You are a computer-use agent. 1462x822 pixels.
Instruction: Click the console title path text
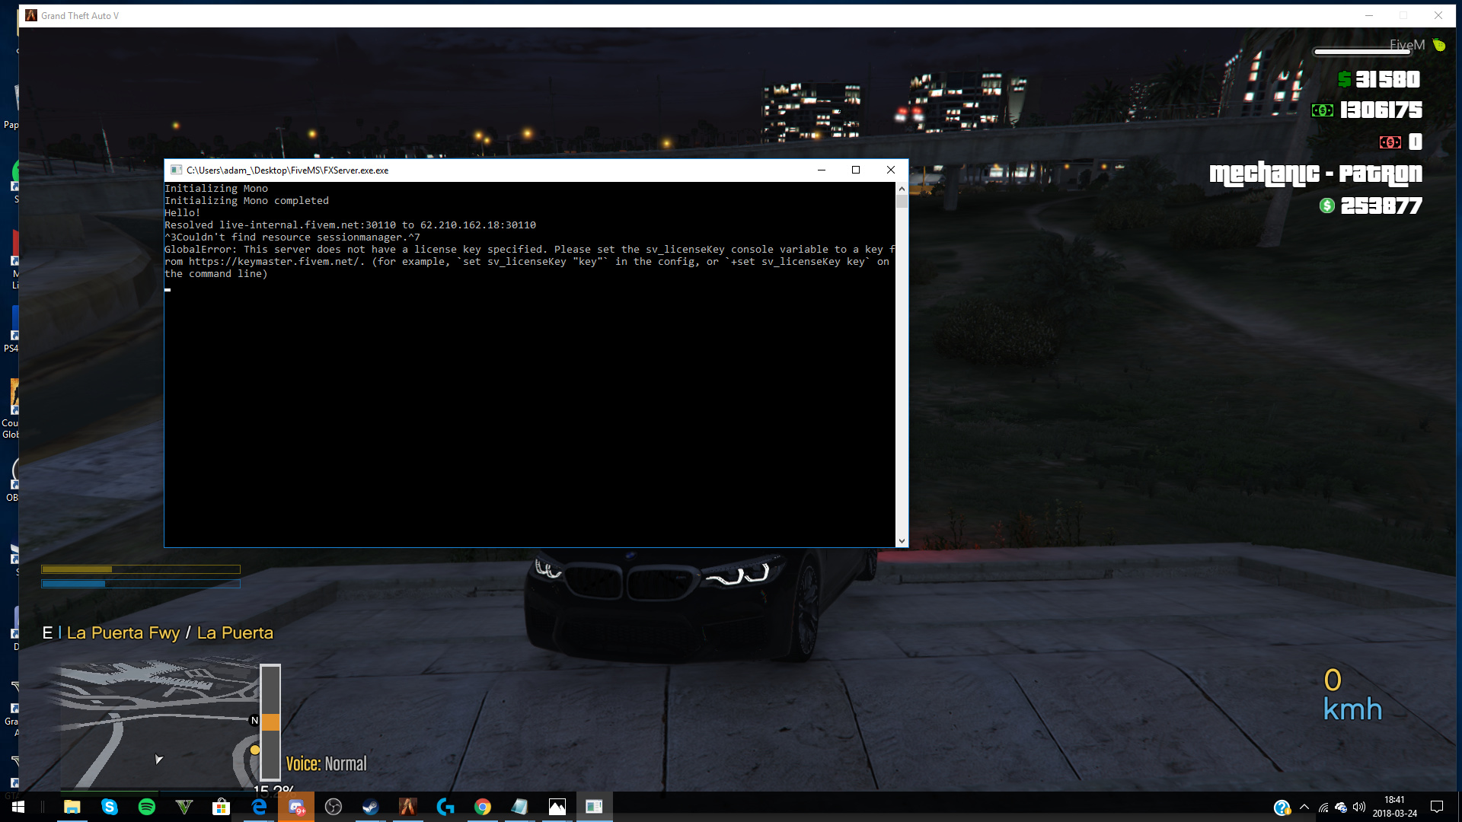coord(287,170)
